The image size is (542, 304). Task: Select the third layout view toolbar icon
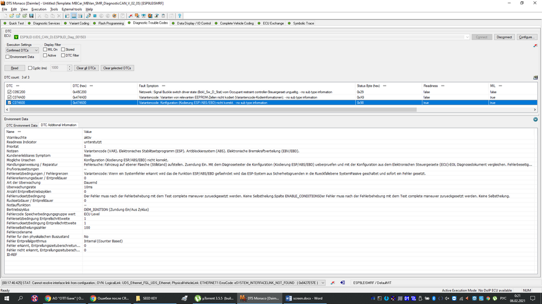(x=80, y=16)
